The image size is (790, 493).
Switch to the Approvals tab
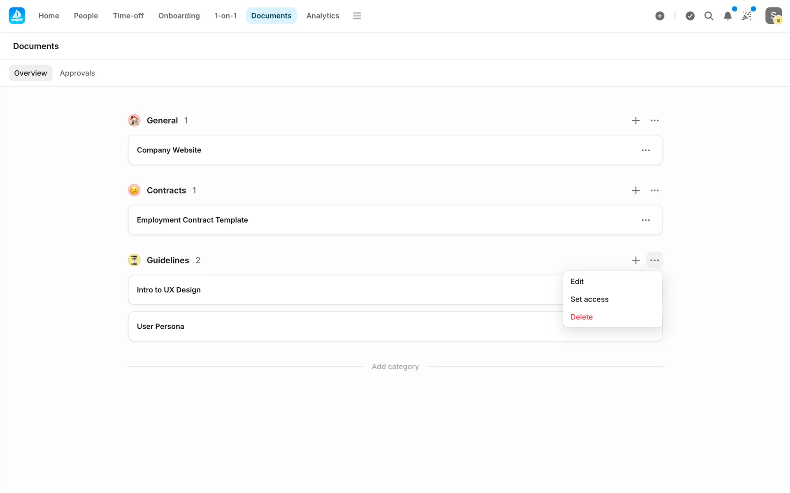pyautogui.click(x=77, y=73)
